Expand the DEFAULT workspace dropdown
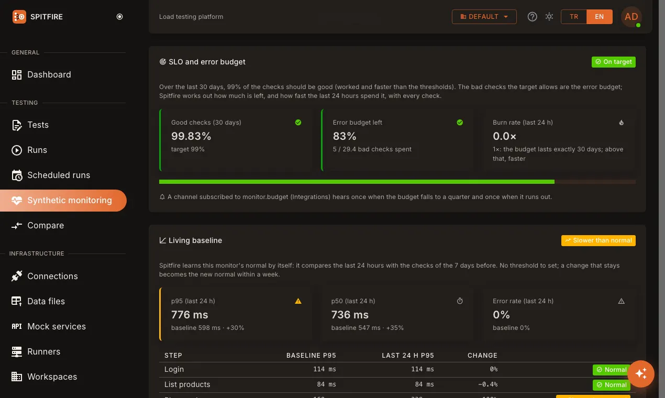665x398 pixels. click(x=484, y=17)
